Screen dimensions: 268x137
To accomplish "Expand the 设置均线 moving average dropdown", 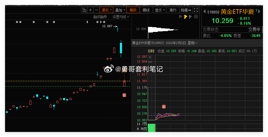I will click(121, 17).
